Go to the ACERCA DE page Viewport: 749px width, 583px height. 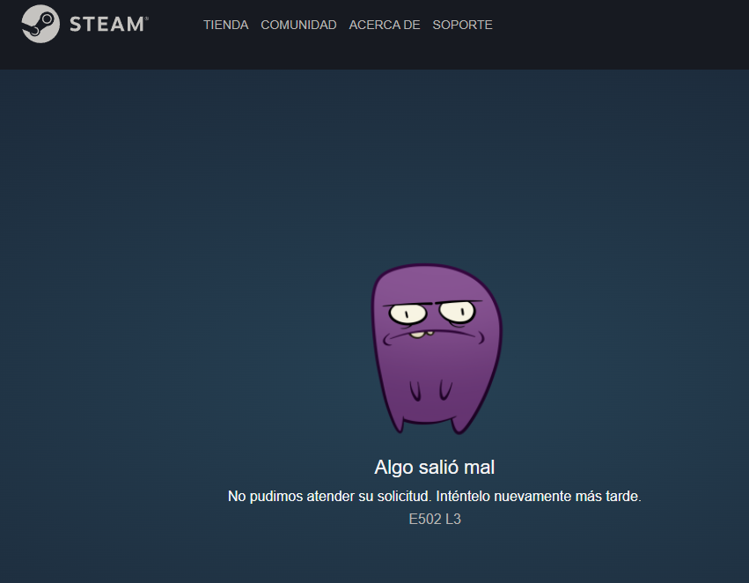(385, 25)
